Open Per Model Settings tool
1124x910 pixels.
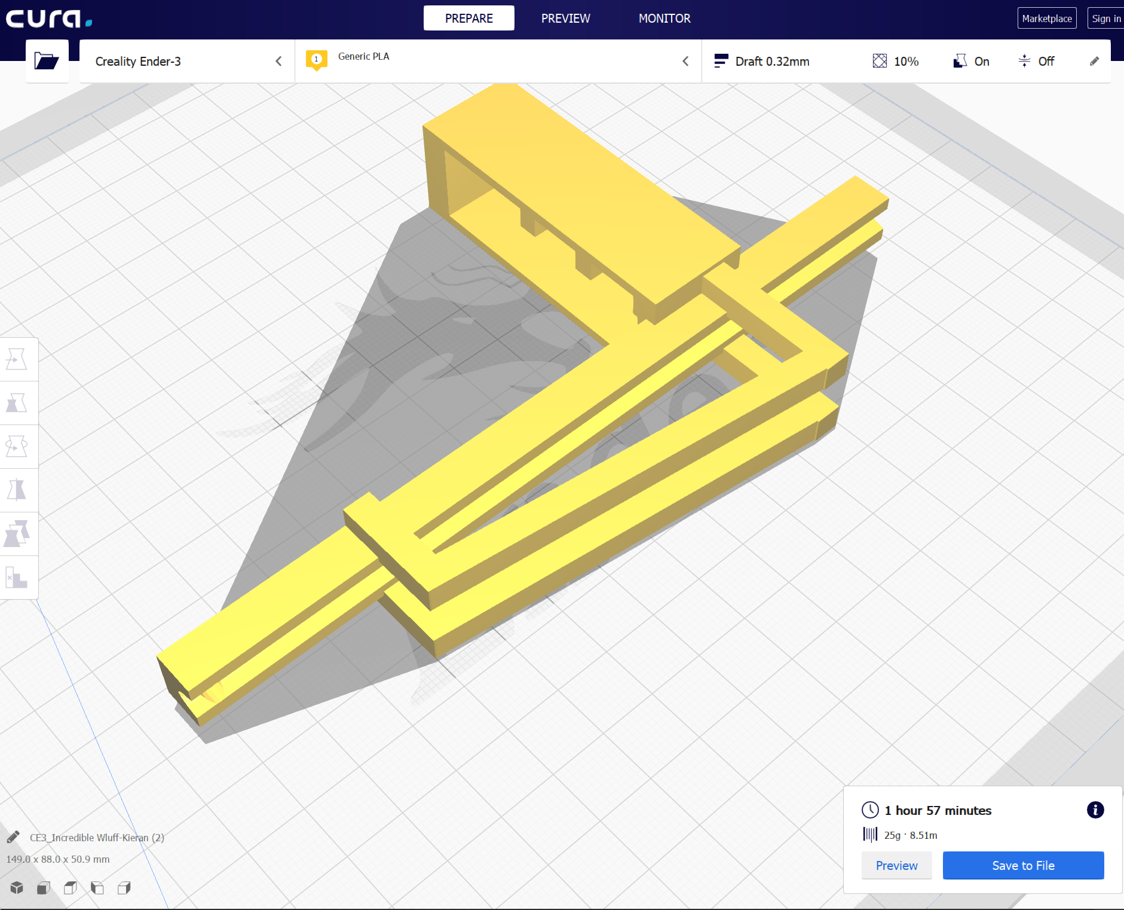(17, 534)
